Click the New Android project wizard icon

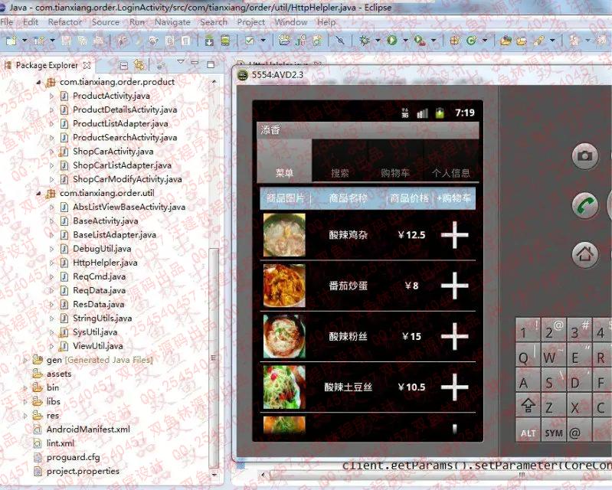tap(284, 40)
